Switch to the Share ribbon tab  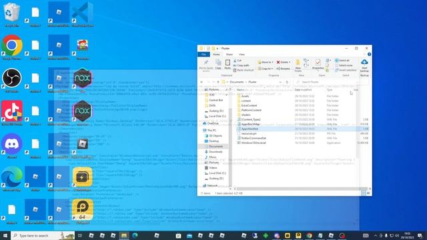(230, 55)
